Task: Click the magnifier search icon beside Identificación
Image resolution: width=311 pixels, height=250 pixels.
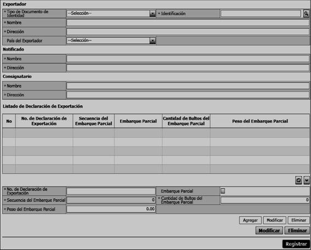Action: pyautogui.click(x=306, y=14)
